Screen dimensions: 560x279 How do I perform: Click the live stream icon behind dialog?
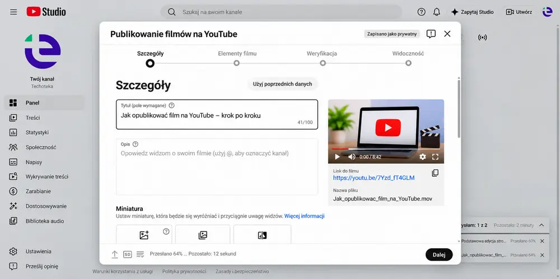point(483,37)
